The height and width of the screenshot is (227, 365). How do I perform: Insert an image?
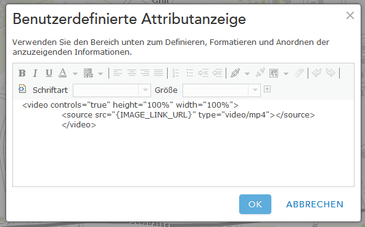pyautogui.click(x=274, y=73)
